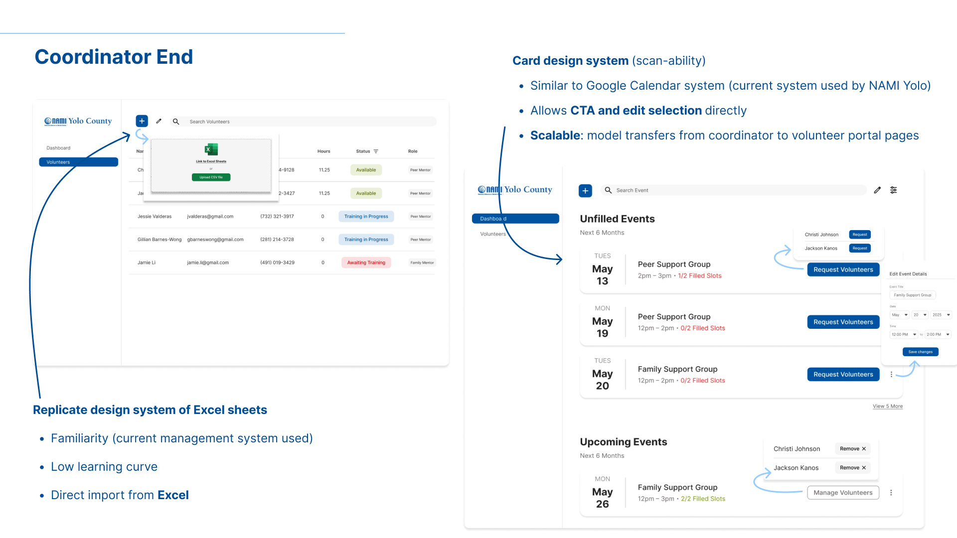Screen dimensions: 957x538
Task: Click the View 5 More link
Action: [x=887, y=406]
